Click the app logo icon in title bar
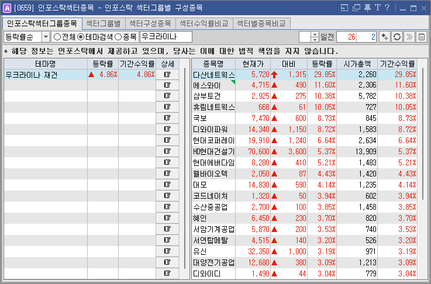 pos(7,8)
